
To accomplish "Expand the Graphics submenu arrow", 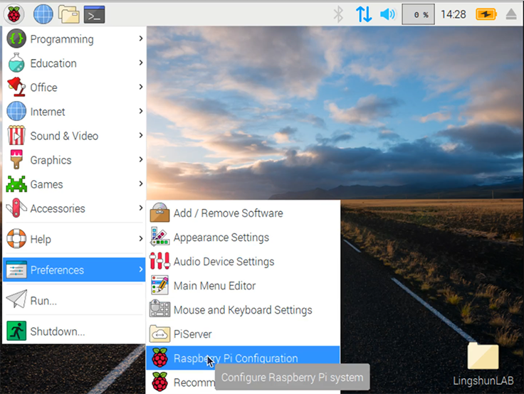I will [x=141, y=159].
